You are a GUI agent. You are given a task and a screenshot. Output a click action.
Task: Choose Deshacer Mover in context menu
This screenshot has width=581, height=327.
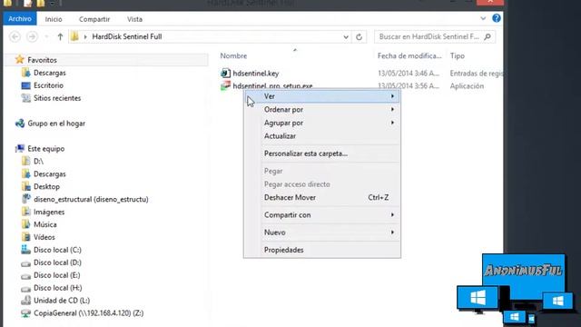tap(290, 197)
